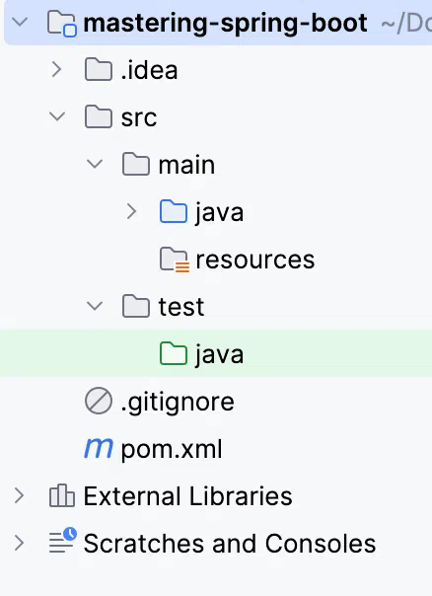Screen dimensions: 432x596
Task: Click the Scratches and Consoles icon
Action: 63,540
